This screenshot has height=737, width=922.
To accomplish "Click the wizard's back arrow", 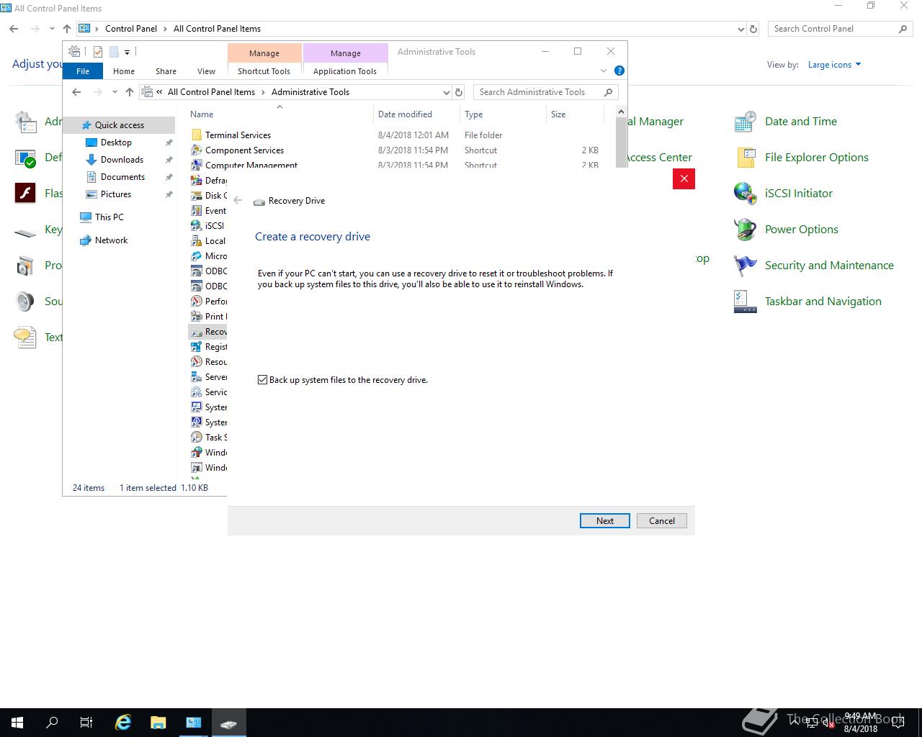I will pyautogui.click(x=238, y=201).
